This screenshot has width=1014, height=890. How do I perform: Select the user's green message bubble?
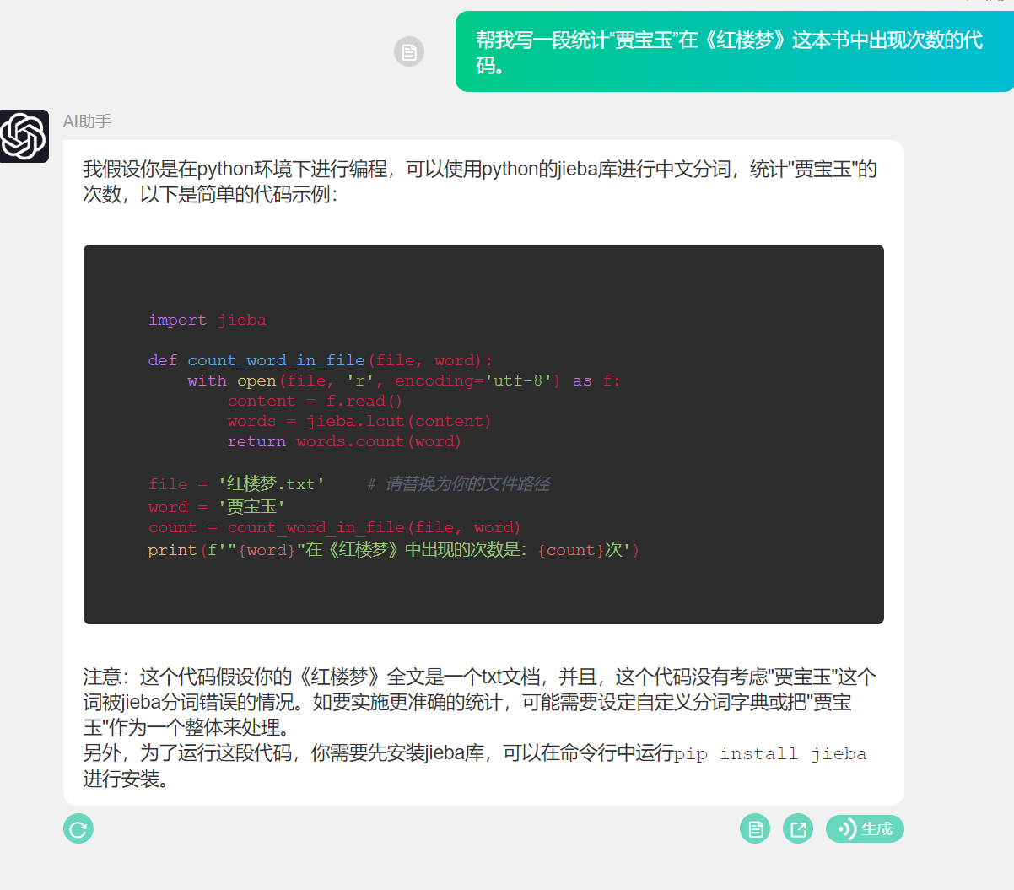point(730,52)
